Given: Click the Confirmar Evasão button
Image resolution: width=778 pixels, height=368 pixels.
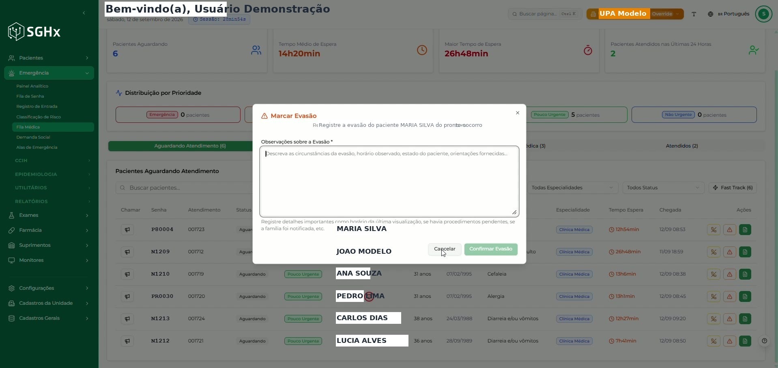Looking at the screenshot, I should (x=491, y=249).
